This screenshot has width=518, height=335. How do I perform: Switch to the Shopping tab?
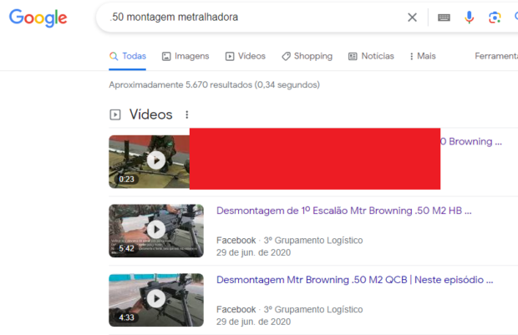(x=307, y=56)
